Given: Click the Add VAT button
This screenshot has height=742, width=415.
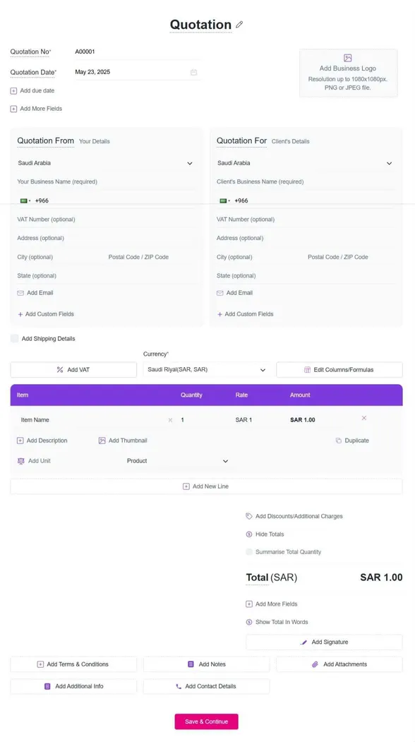Looking at the screenshot, I should [x=73, y=369].
